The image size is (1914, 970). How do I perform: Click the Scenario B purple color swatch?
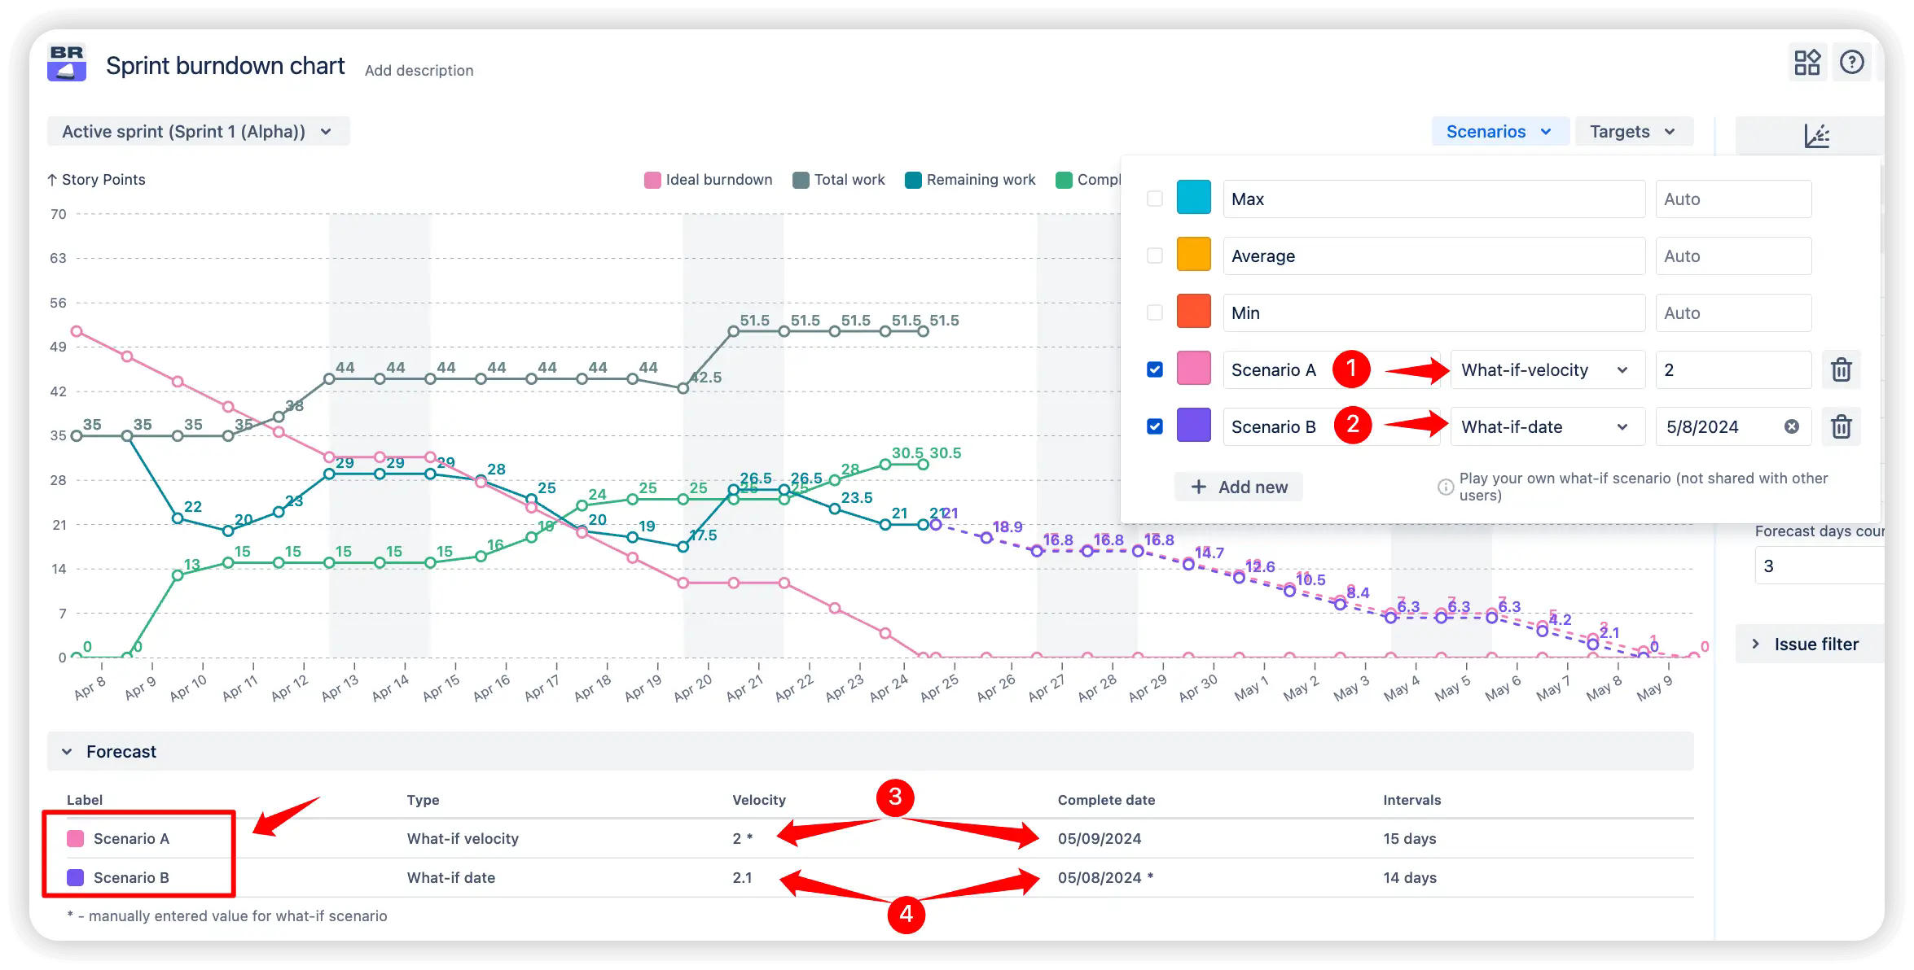click(x=1193, y=426)
